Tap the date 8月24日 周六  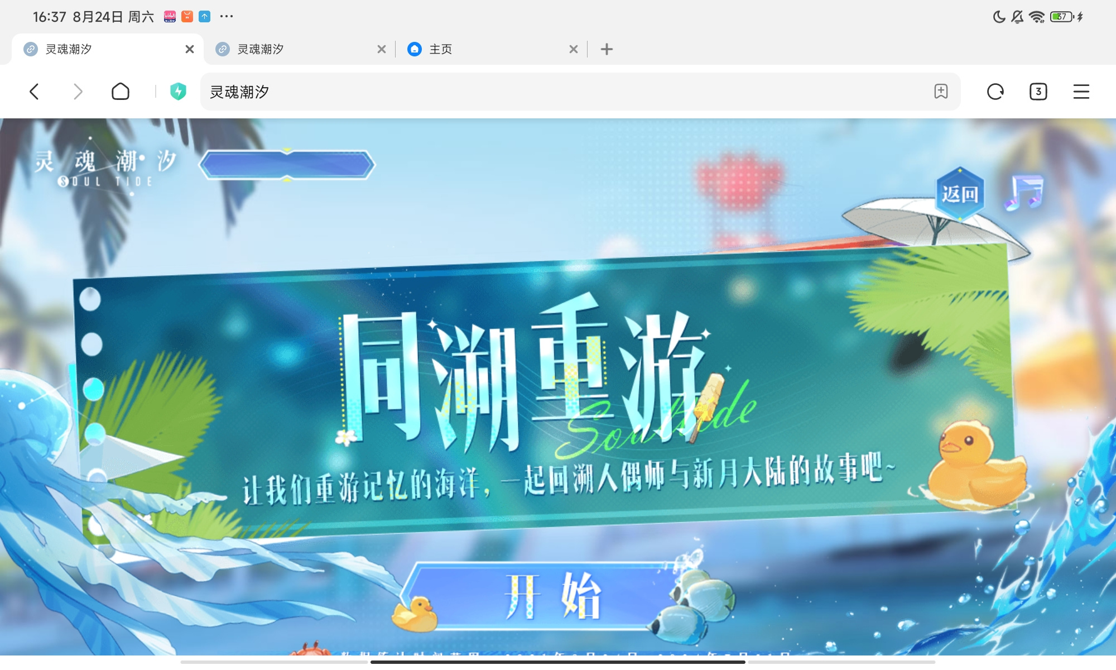click(113, 17)
